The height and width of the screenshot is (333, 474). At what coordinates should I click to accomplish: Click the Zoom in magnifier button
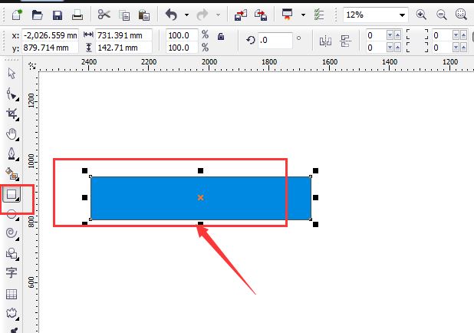(x=422, y=15)
